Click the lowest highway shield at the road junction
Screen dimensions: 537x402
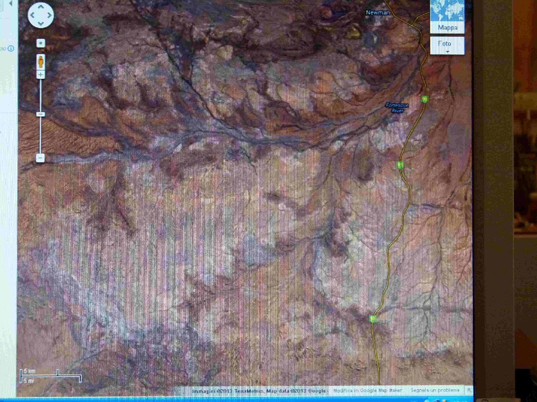click(373, 319)
